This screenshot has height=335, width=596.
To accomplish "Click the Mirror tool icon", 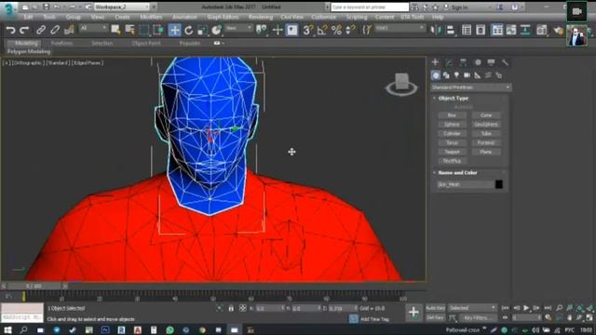I will pos(436,30).
